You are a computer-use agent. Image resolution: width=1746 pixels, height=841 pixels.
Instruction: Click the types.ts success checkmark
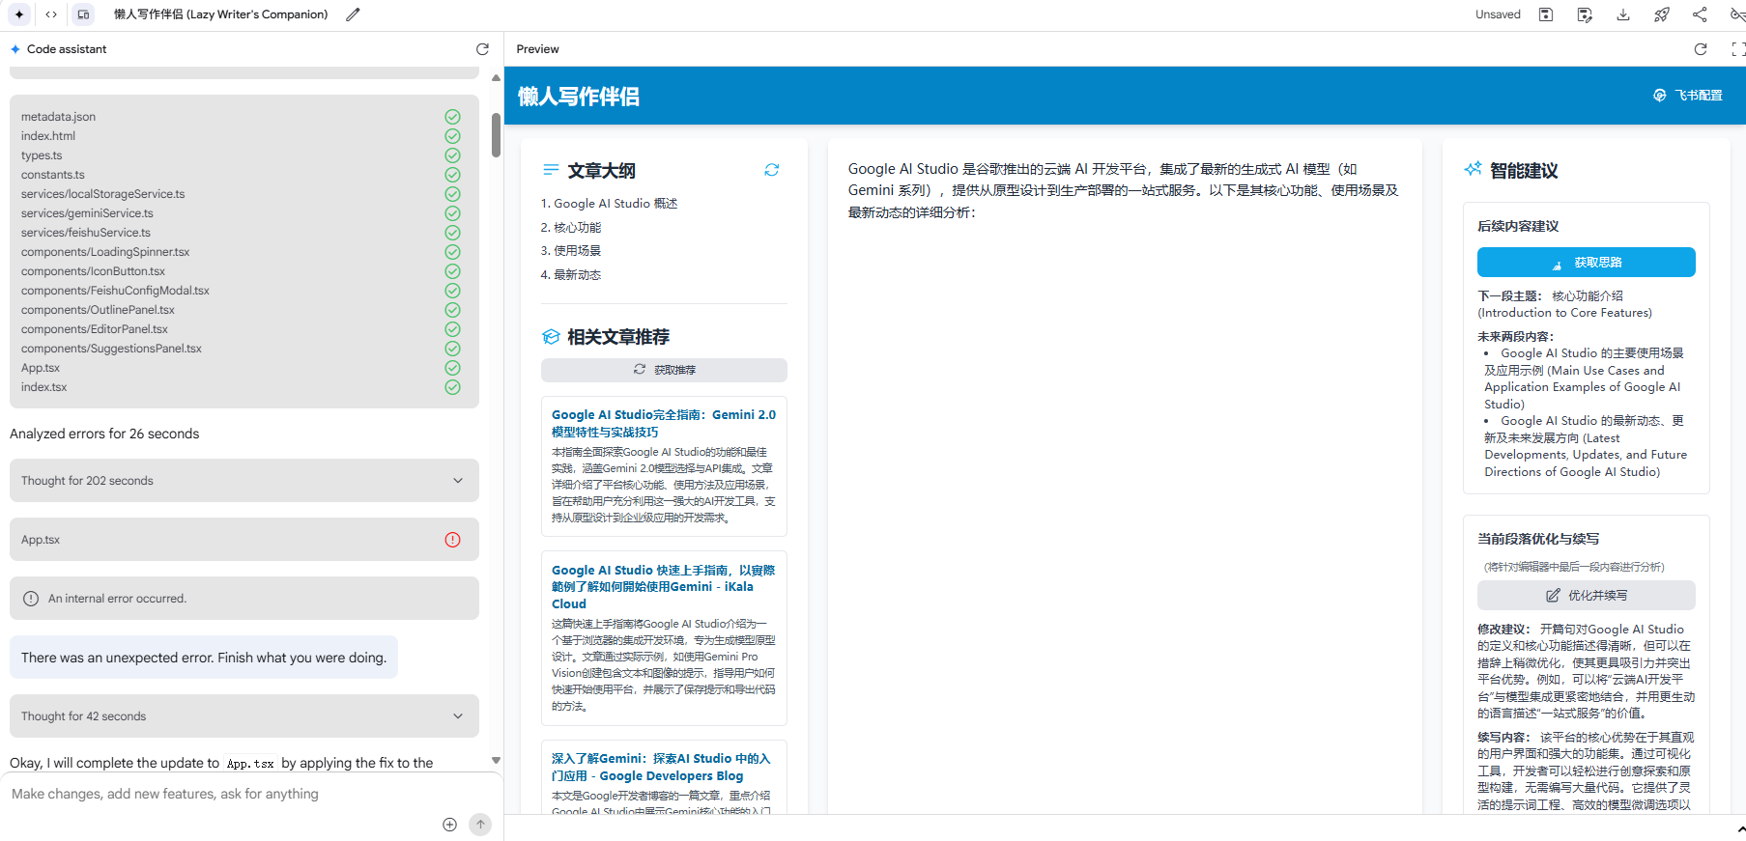point(452,155)
